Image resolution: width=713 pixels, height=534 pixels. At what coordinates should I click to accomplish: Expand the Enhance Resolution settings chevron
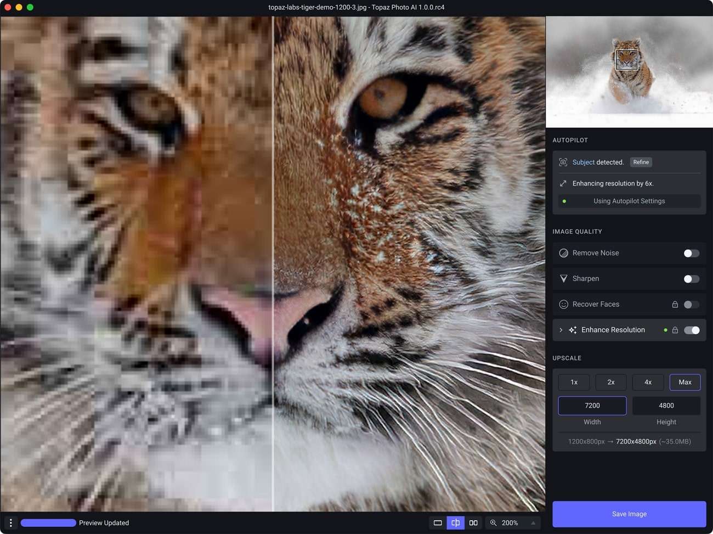561,330
